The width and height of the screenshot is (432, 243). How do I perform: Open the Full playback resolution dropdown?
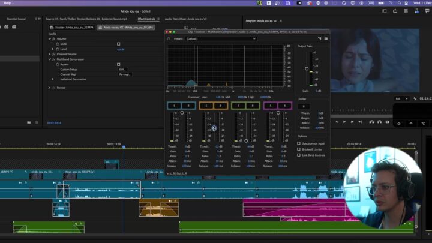point(401,98)
